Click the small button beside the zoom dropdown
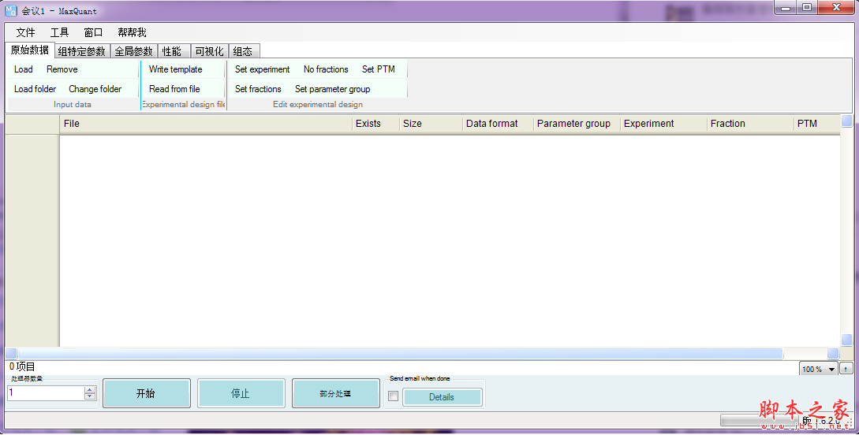The height and width of the screenshot is (435, 859). (846, 370)
